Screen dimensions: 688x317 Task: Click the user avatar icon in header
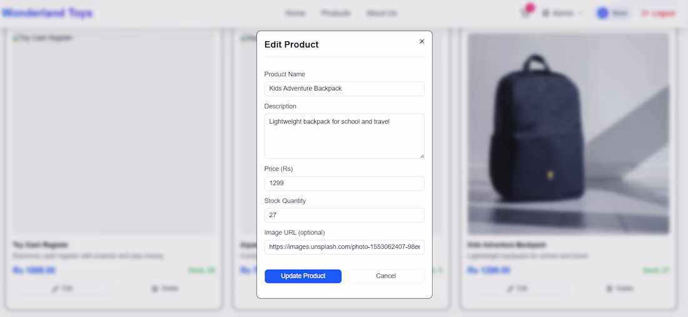(x=602, y=13)
